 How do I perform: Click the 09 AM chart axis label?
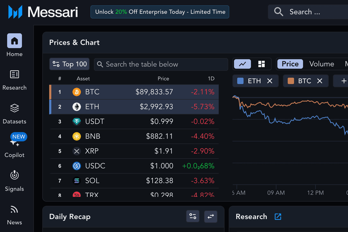tap(276, 193)
